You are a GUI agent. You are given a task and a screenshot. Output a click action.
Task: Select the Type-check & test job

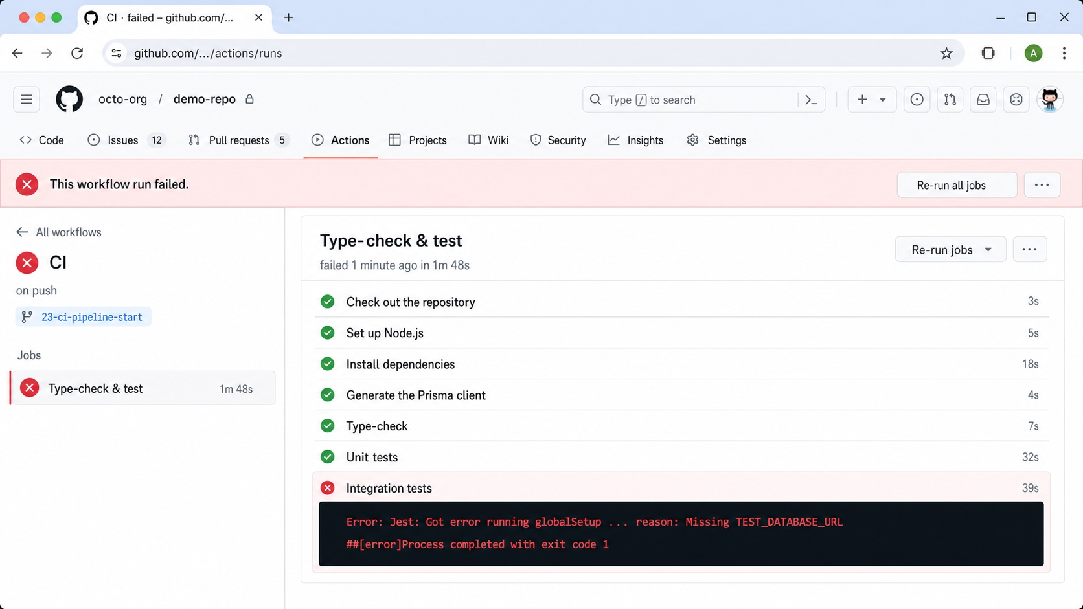[x=142, y=388]
